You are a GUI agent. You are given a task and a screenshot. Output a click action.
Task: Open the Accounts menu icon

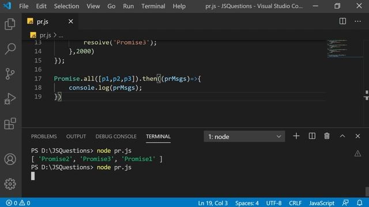click(x=10, y=159)
